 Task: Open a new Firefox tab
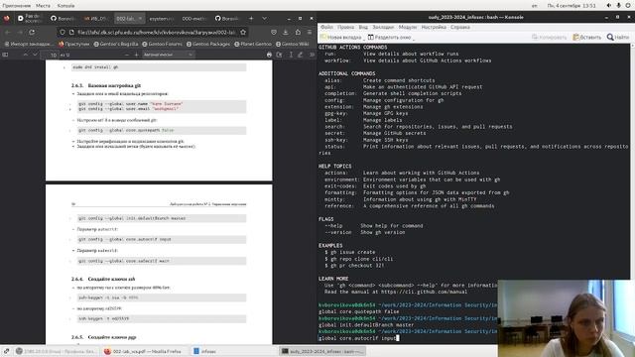pyautogui.click(x=251, y=19)
